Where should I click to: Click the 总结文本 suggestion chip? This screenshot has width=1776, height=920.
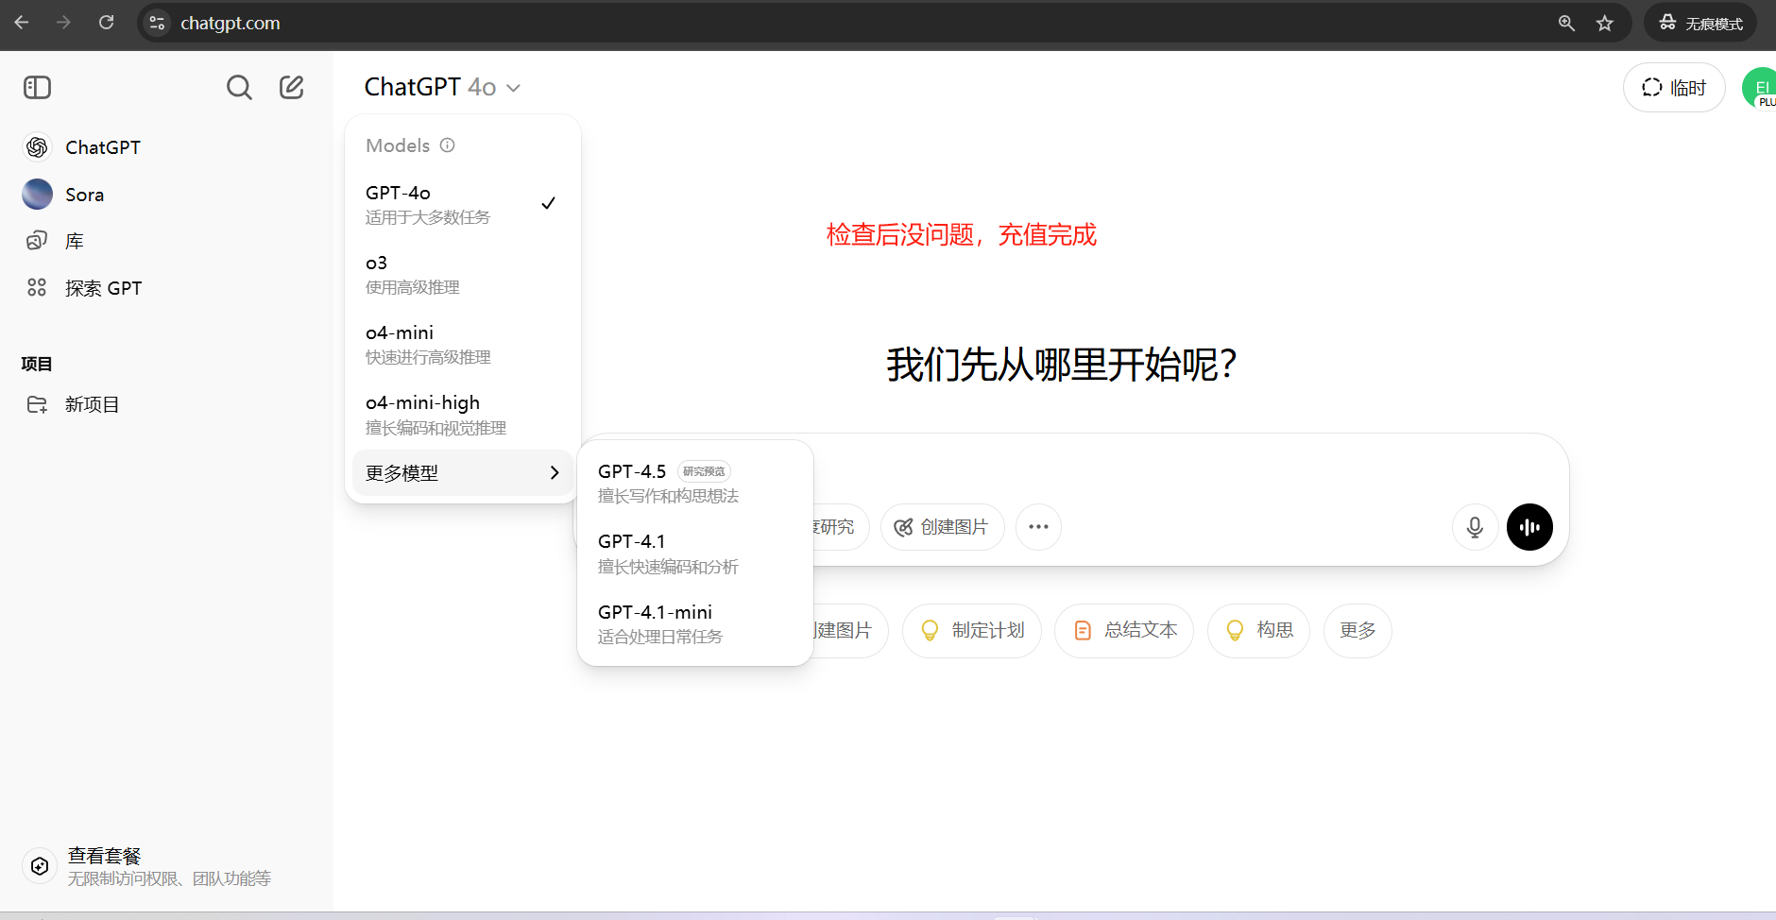click(x=1124, y=631)
